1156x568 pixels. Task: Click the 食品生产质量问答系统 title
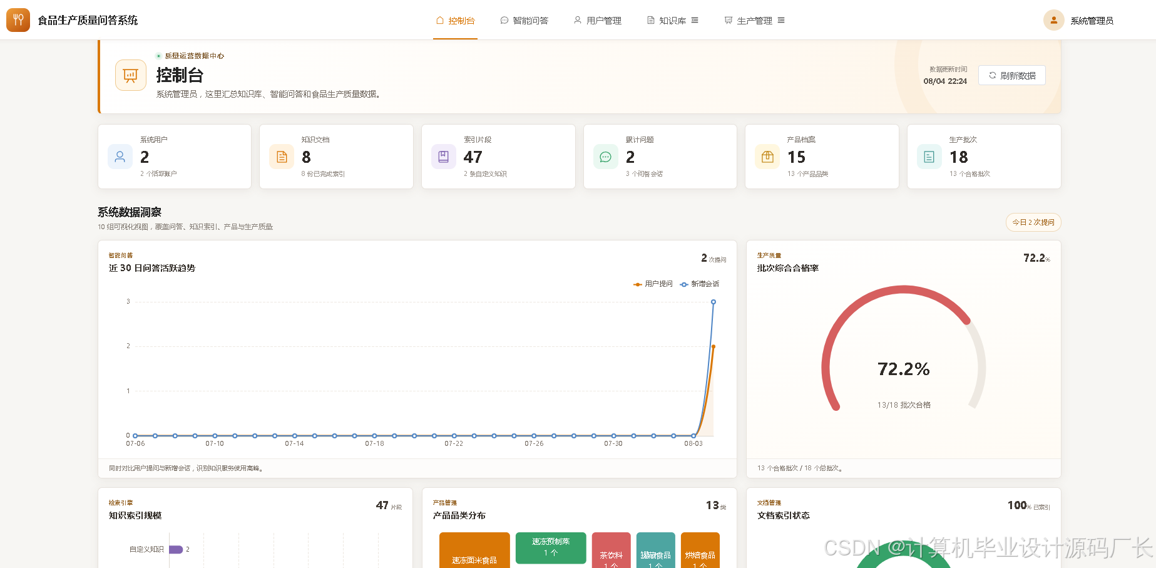[x=88, y=20]
